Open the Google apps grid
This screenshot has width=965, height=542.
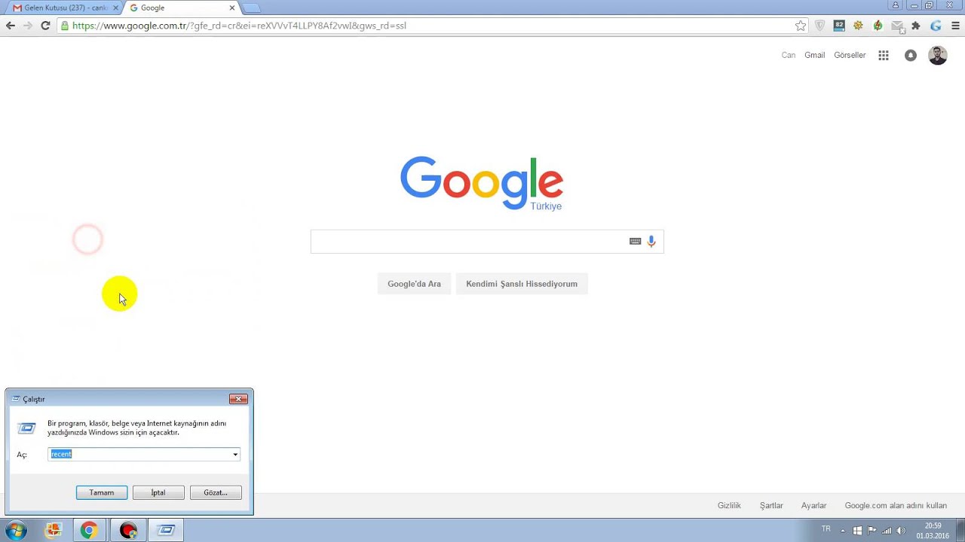point(884,55)
